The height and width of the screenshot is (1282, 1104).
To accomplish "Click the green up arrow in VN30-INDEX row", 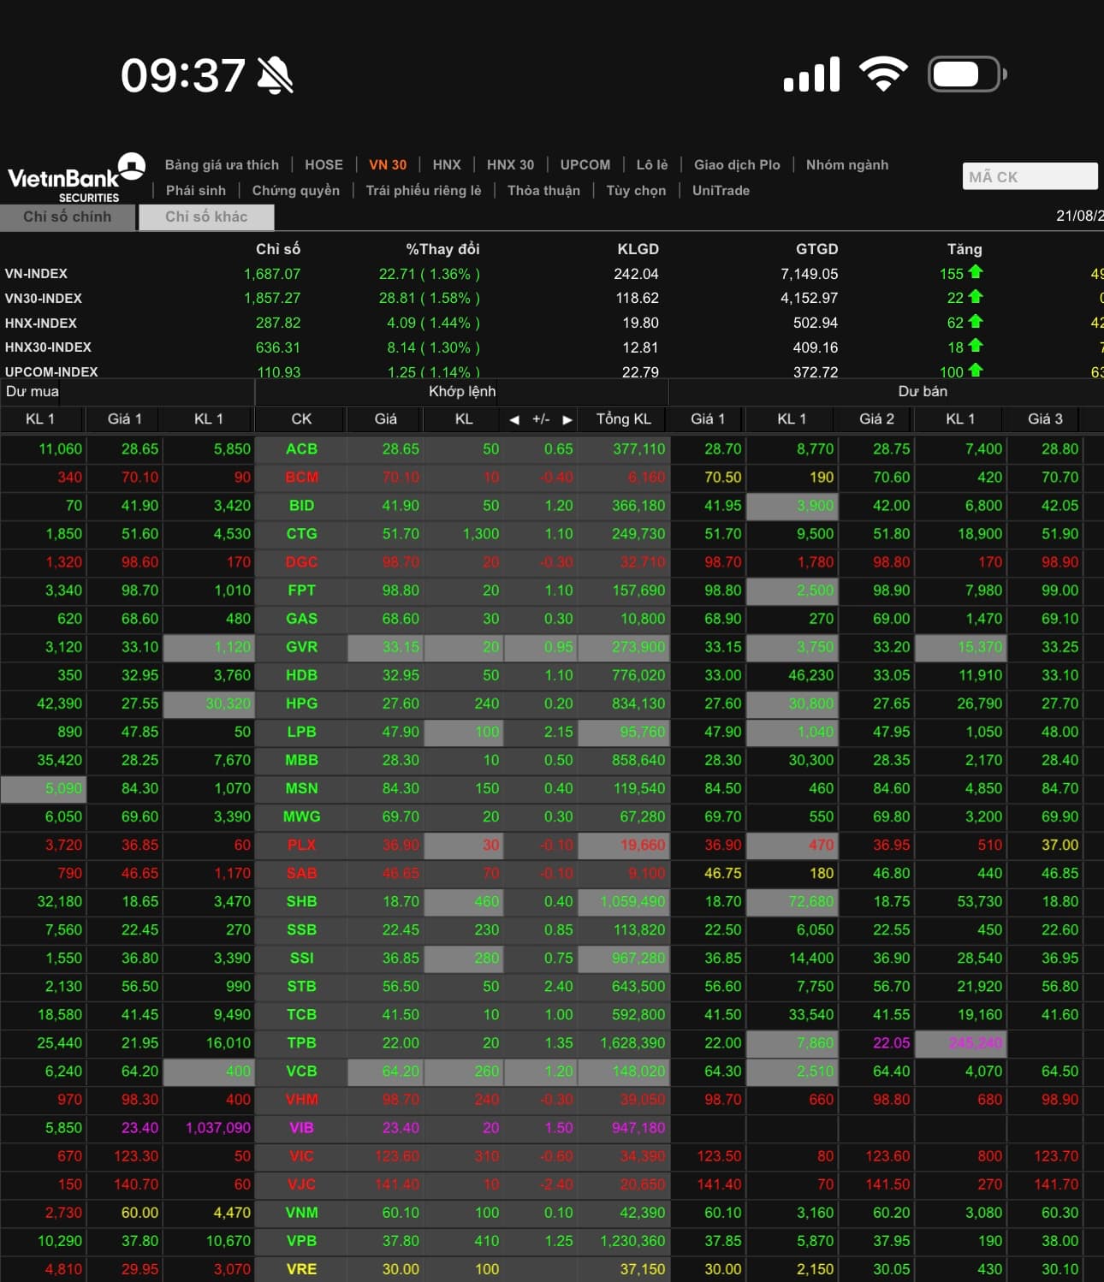I will point(976,297).
